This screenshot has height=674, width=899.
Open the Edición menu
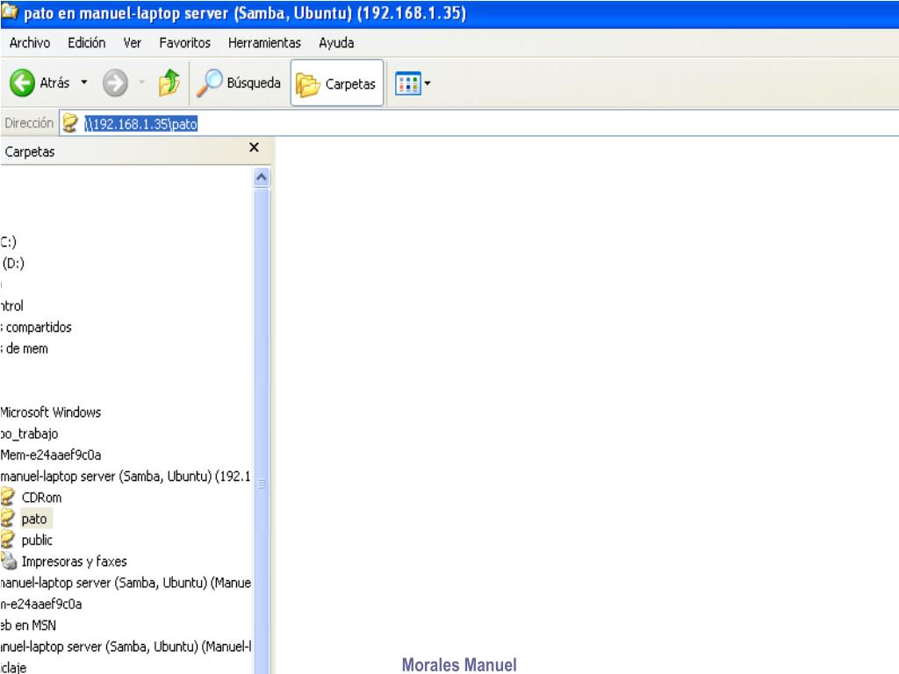point(87,43)
